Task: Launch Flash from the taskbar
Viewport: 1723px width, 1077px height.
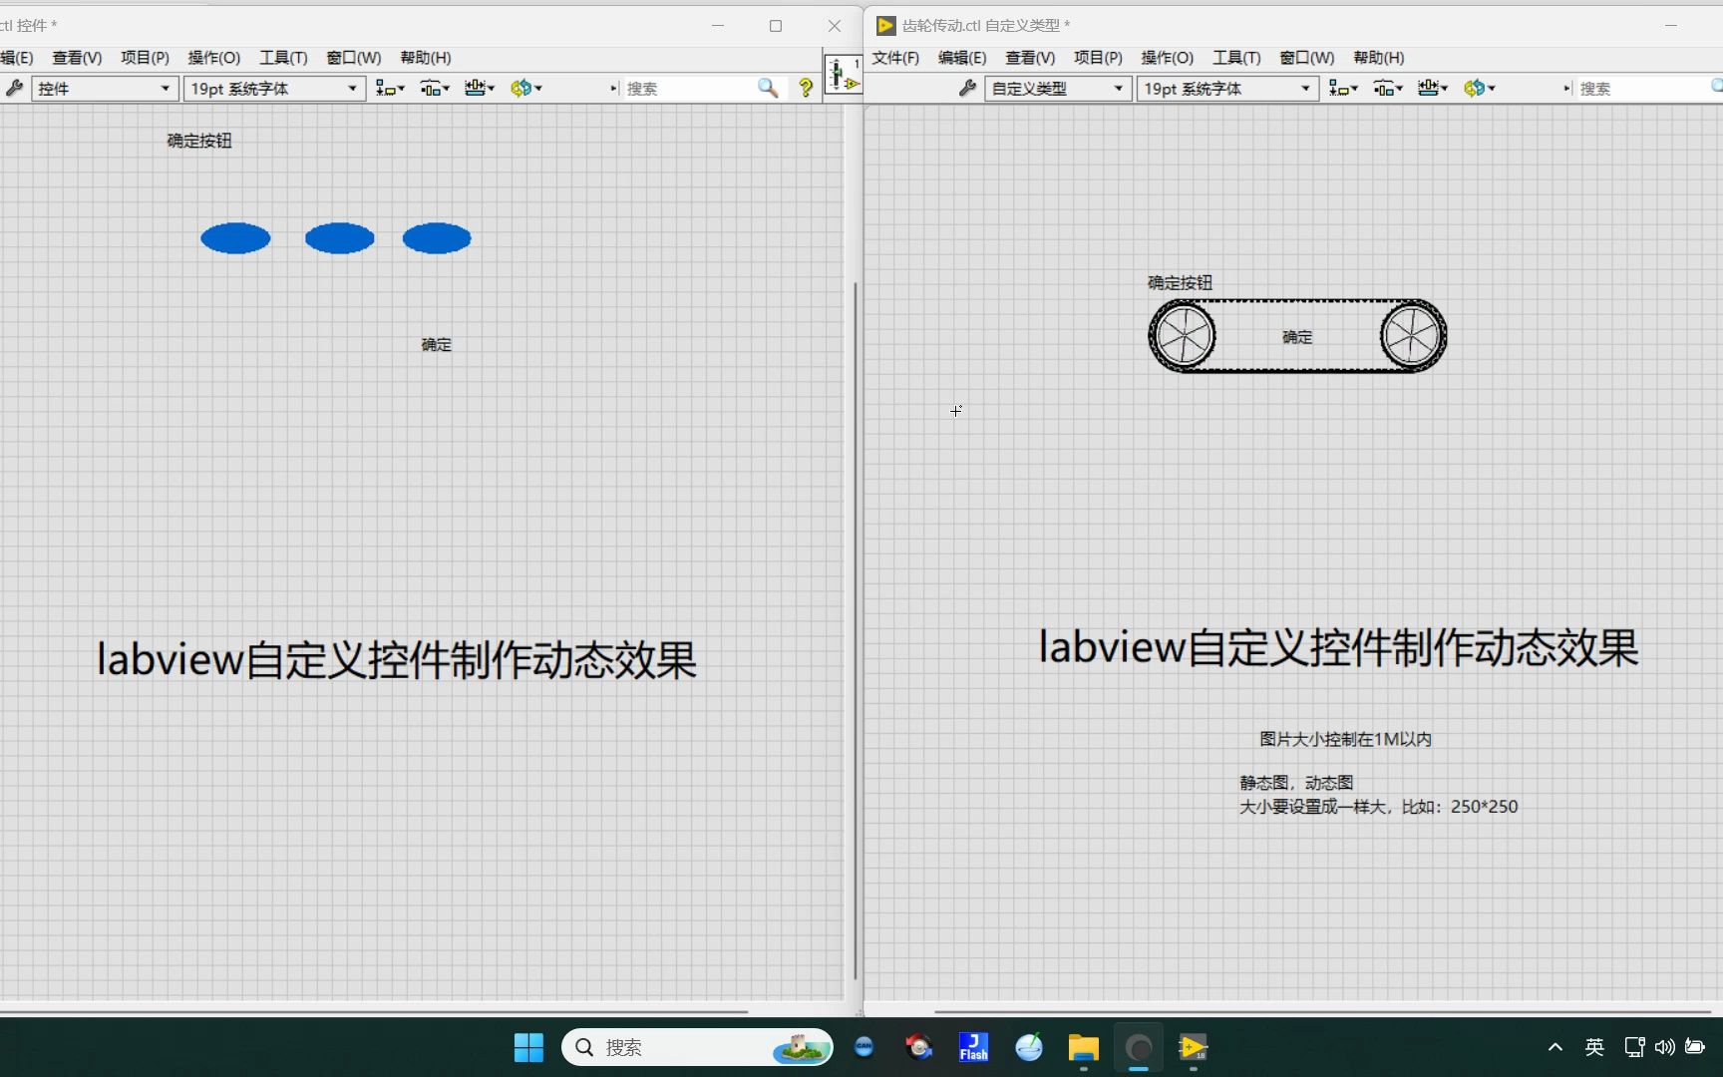Action: click(972, 1048)
